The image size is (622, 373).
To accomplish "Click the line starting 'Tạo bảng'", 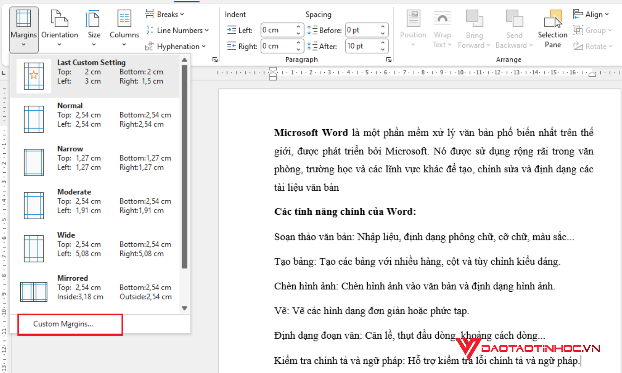I will pos(417,262).
